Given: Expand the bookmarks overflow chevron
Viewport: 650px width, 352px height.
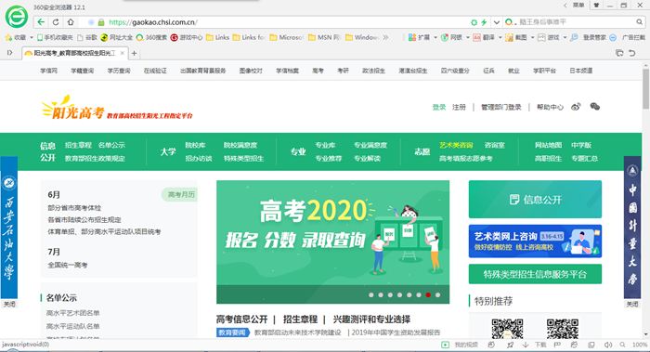Looking at the screenshot, I should tap(385, 37).
